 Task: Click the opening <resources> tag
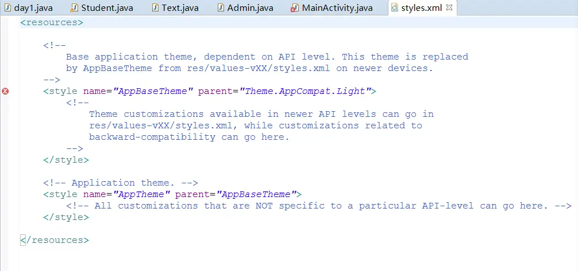pyautogui.click(x=52, y=22)
